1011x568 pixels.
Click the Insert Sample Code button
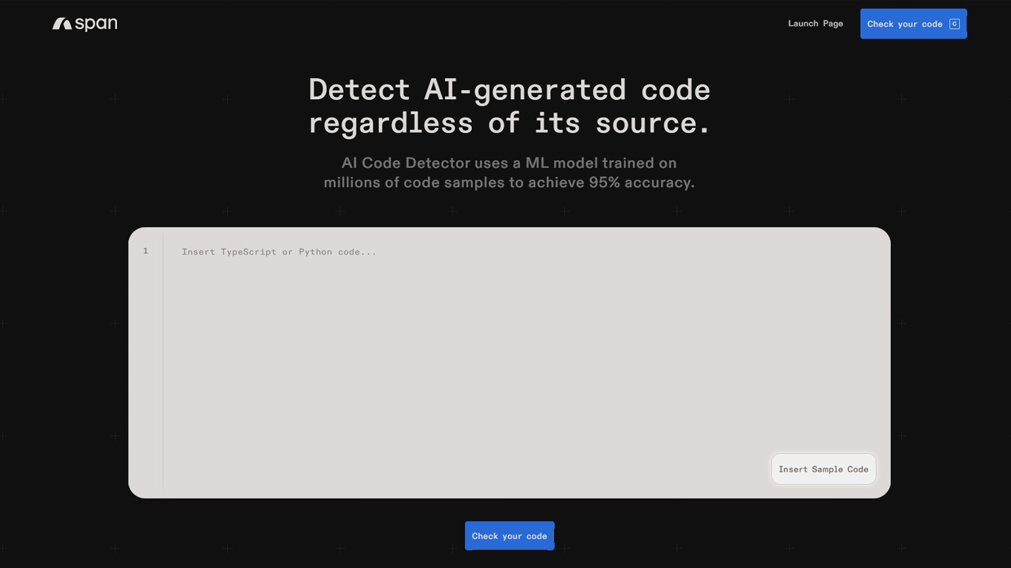[823, 469]
